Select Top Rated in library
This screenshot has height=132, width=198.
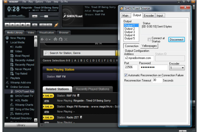(x=21, y=73)
